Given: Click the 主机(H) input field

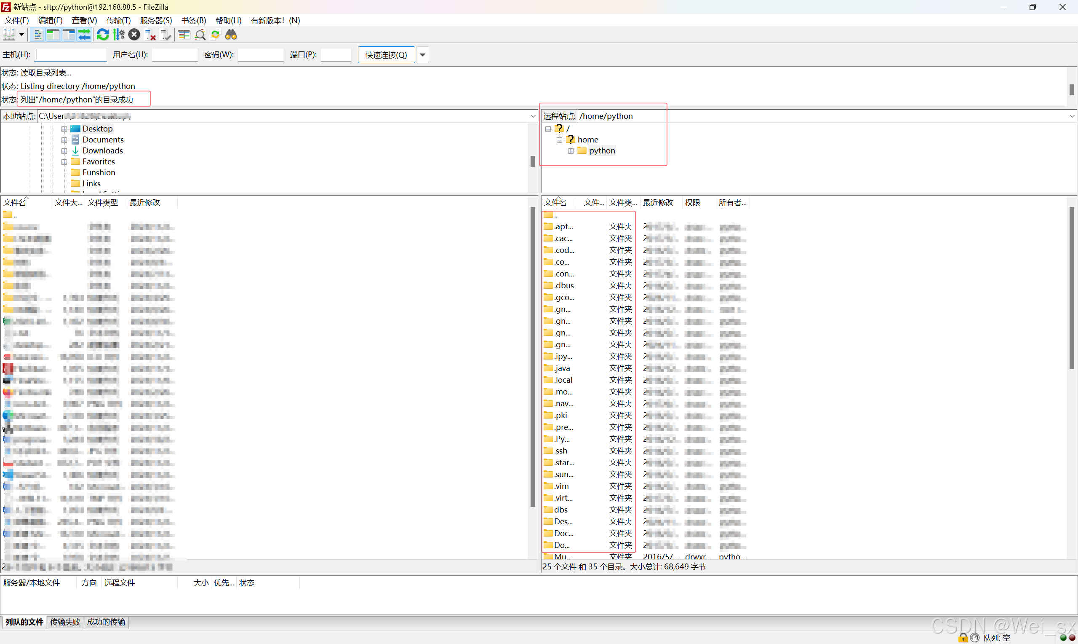Looking at the screenshot, I should tap(70, 54).
